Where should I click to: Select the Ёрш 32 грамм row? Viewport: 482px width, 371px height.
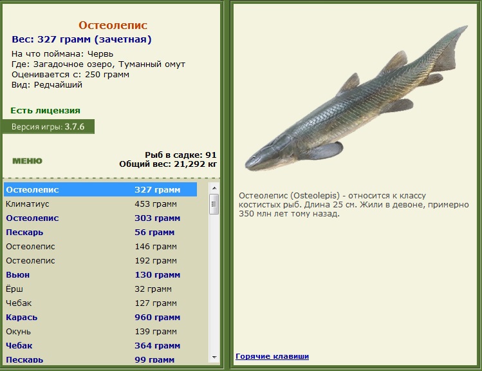click(x=100, y=289)
